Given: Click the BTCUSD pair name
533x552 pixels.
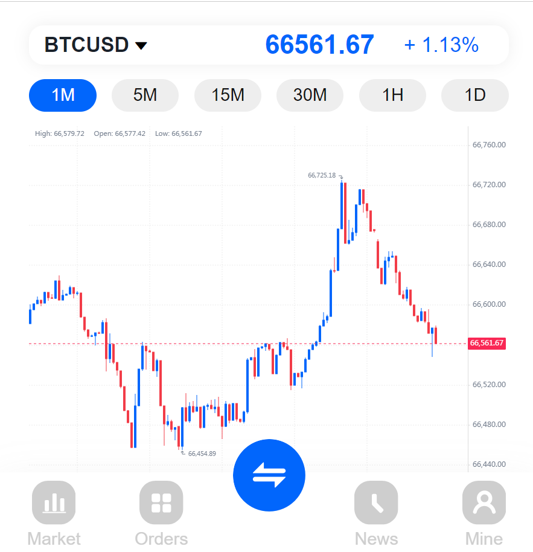Looking at the screenshot, I should (x=86, y=45).
